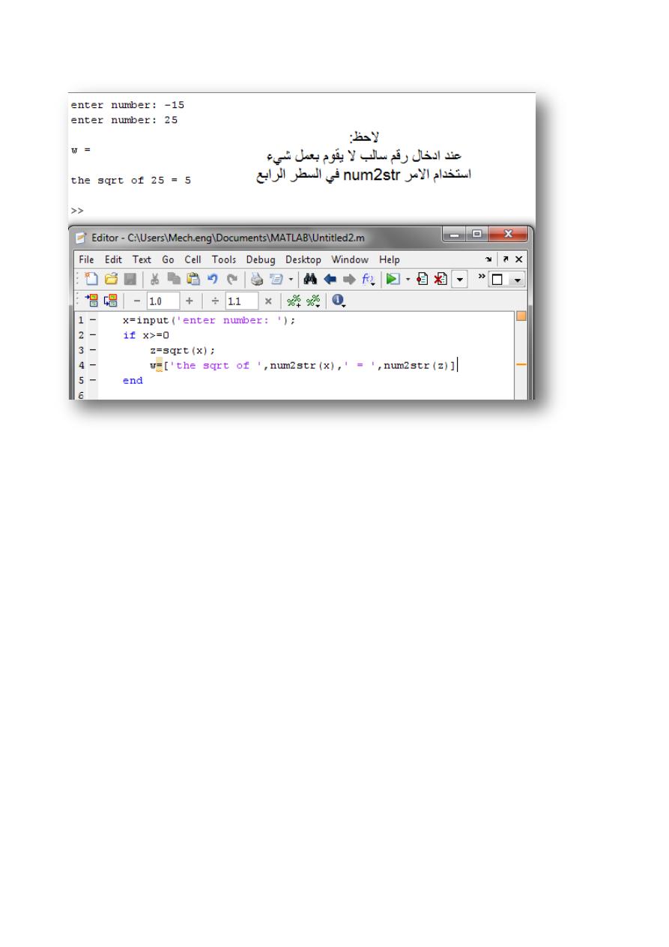Open the Debug menu
The image size is (669, 947).
[x=261, y=259]
